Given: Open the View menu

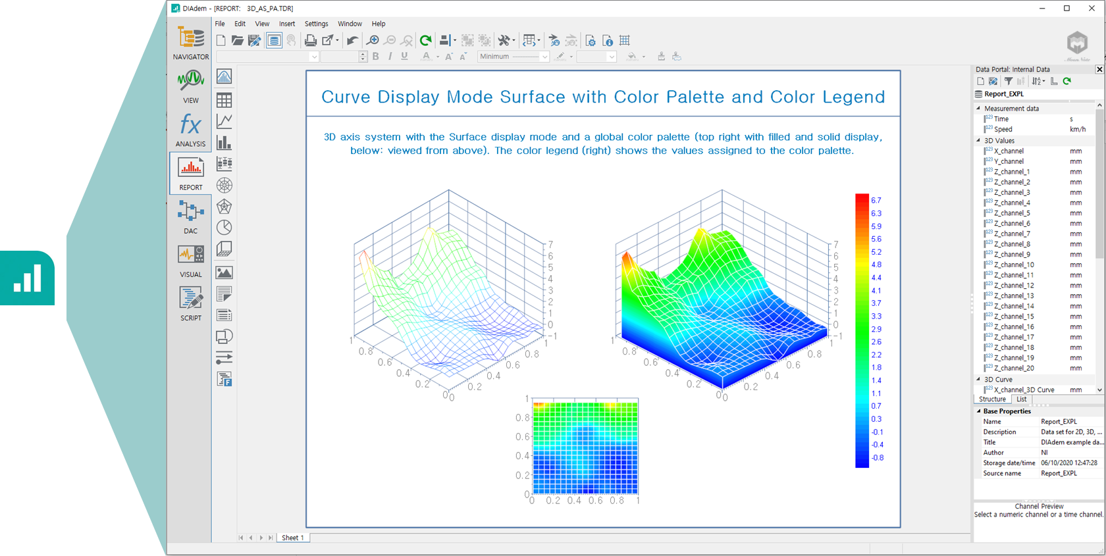Looking at the screenshot, I should point(262,24).
